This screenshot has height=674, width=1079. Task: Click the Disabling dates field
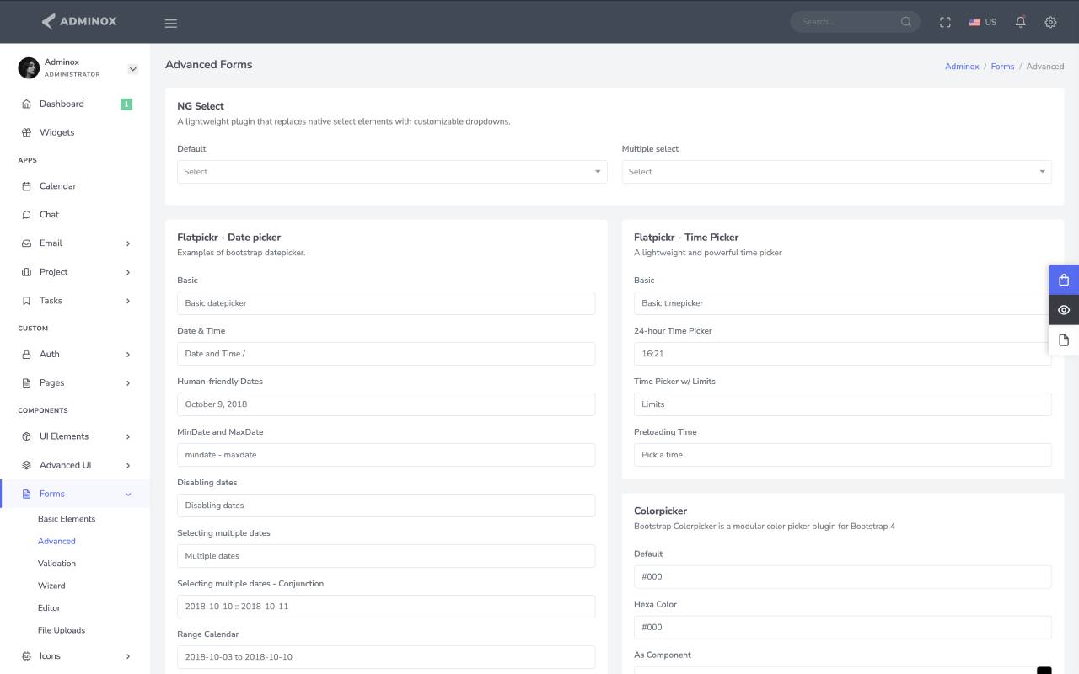point(386,505)
